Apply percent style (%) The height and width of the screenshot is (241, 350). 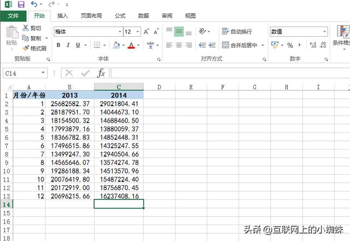click(290, 45)
